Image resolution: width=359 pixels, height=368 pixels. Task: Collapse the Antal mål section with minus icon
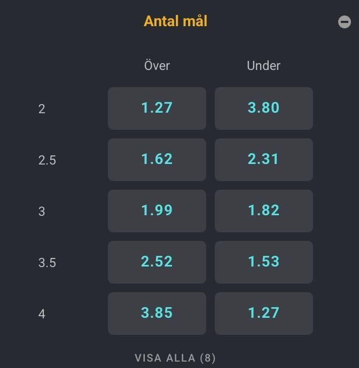click(344, 22)
